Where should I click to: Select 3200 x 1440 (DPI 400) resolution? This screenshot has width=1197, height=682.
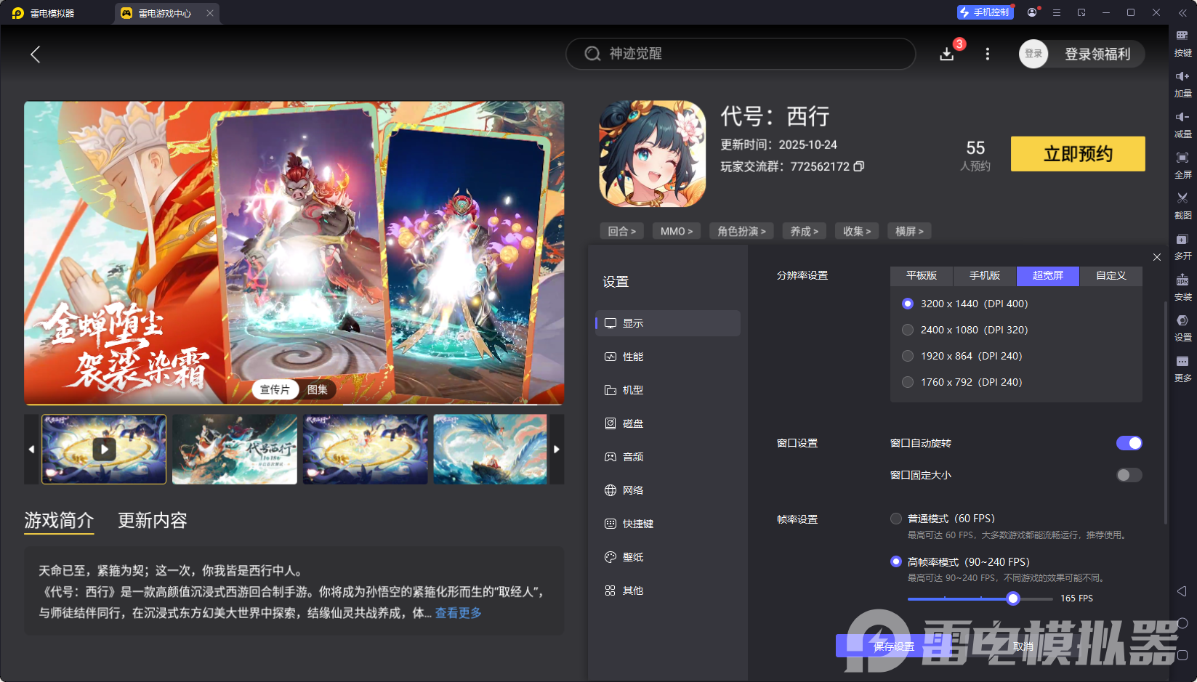click(x=908, y=304)
